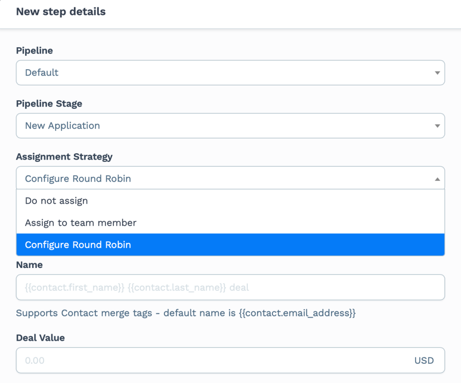This screenshot has height=383, width=461.
Task: Click the Deal Value label
Action: [x=39, y=338]
